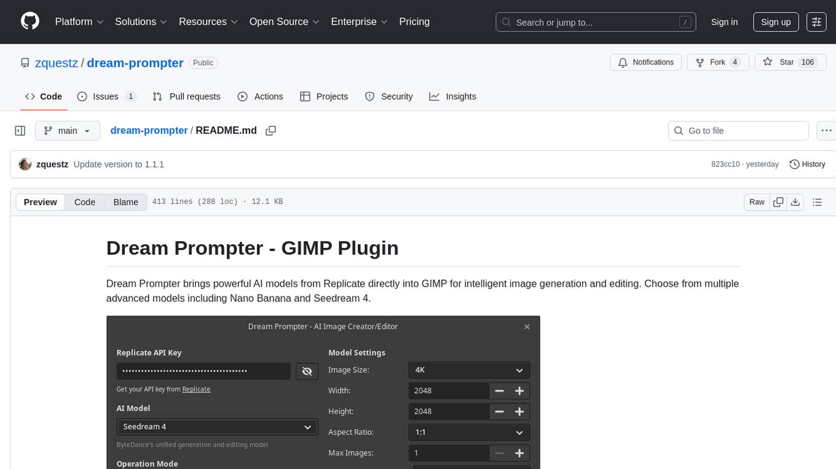
Task: Open the Image Size 4K dropdown
Action: point(469,370)
